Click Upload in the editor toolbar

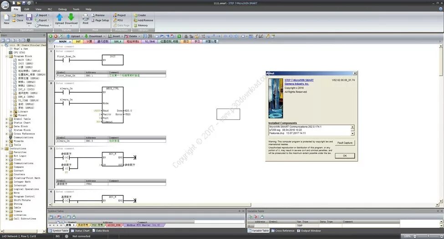pyautogui.click(x=73, y=36)
